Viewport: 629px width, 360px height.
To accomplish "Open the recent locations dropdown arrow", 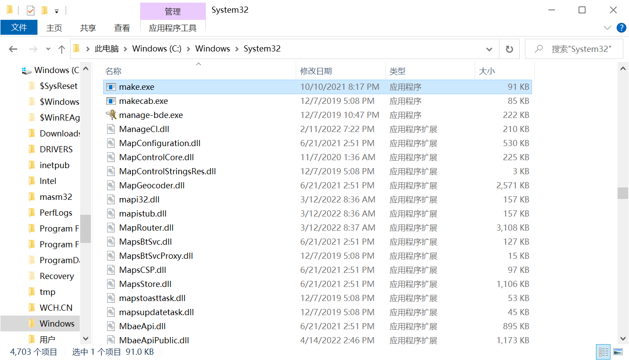I will 48,49.
